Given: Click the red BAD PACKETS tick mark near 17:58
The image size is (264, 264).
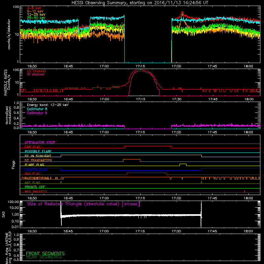Looking at the screenshot, I should (x=244, y=191).
